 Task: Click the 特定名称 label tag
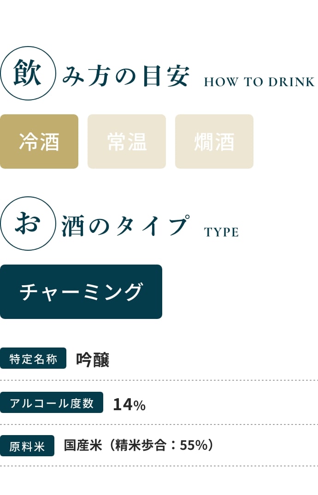coord(33,358)
